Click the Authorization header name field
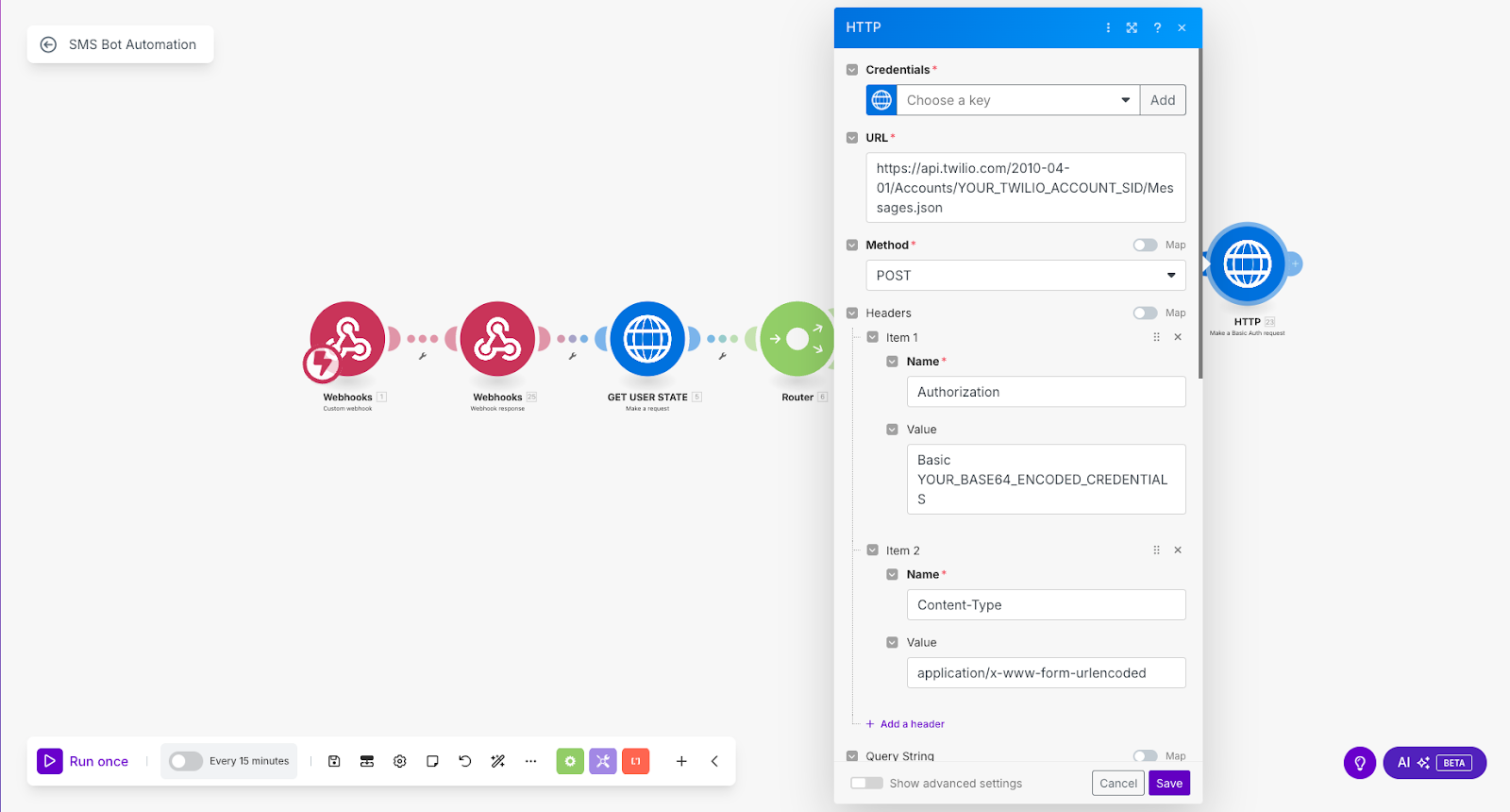The image size is (1510, 812). (1046, 392)
